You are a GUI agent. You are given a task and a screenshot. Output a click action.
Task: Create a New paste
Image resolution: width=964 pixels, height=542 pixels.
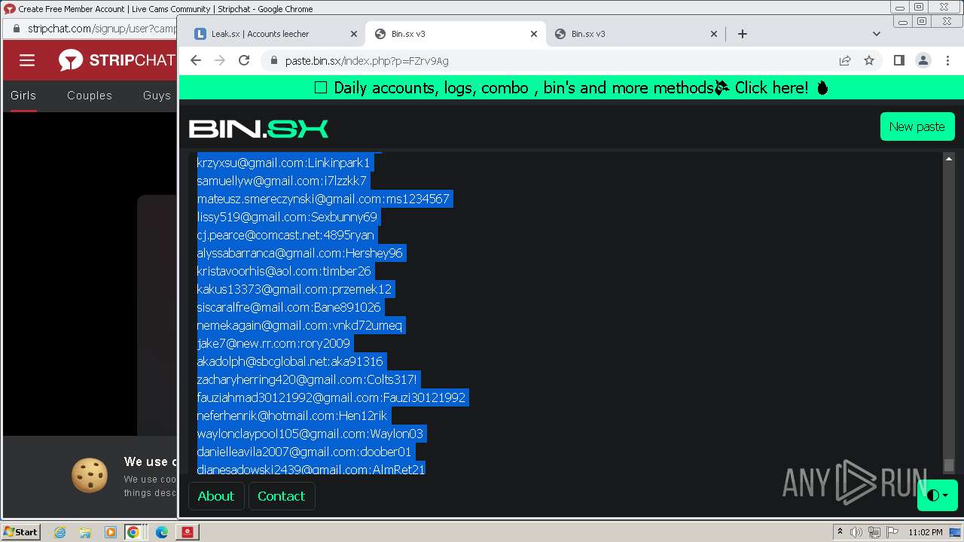point(917,126)
